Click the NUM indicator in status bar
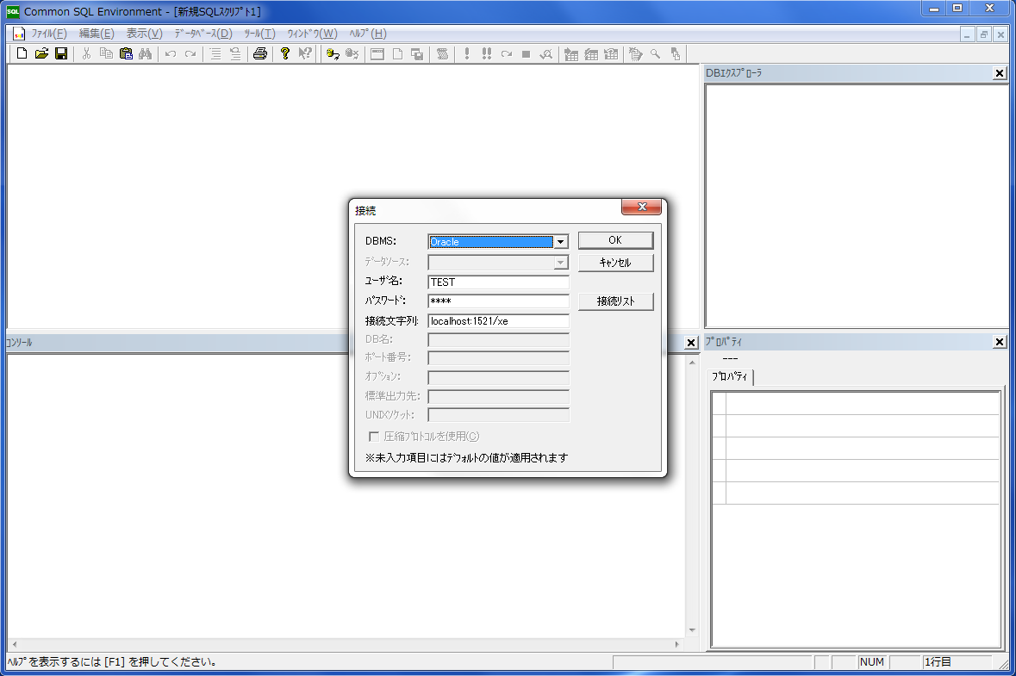The height and width of the screenshot is (676, 1016). tap(871, 661)
